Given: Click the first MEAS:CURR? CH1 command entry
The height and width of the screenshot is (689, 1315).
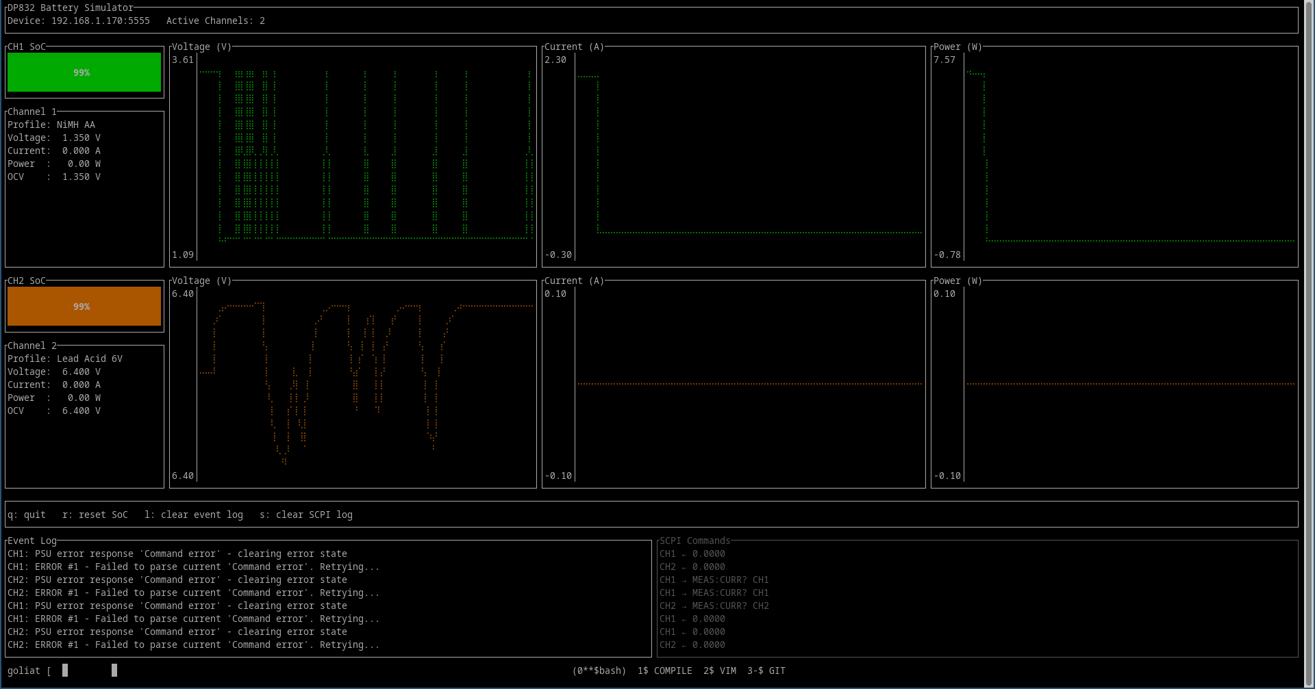Looking at the screenshot, I should pyautogui.click(x=714, y=580).
